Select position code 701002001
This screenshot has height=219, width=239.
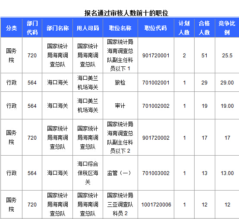156,83
